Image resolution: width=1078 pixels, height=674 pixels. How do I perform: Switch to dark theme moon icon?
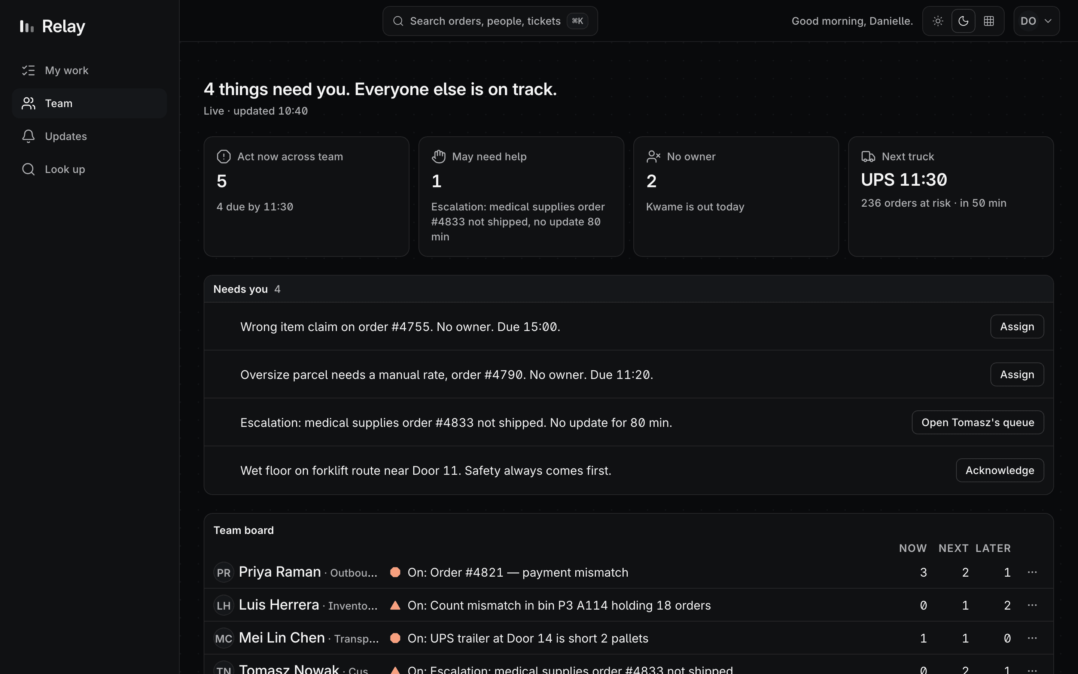pos(963,21)
